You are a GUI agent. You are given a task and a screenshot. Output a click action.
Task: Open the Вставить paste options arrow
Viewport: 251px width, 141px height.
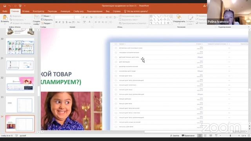(x=5, y=23)
